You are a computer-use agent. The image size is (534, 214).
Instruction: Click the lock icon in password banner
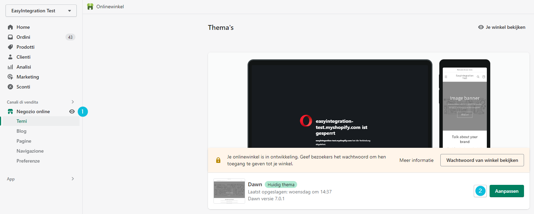pos(218,160)
